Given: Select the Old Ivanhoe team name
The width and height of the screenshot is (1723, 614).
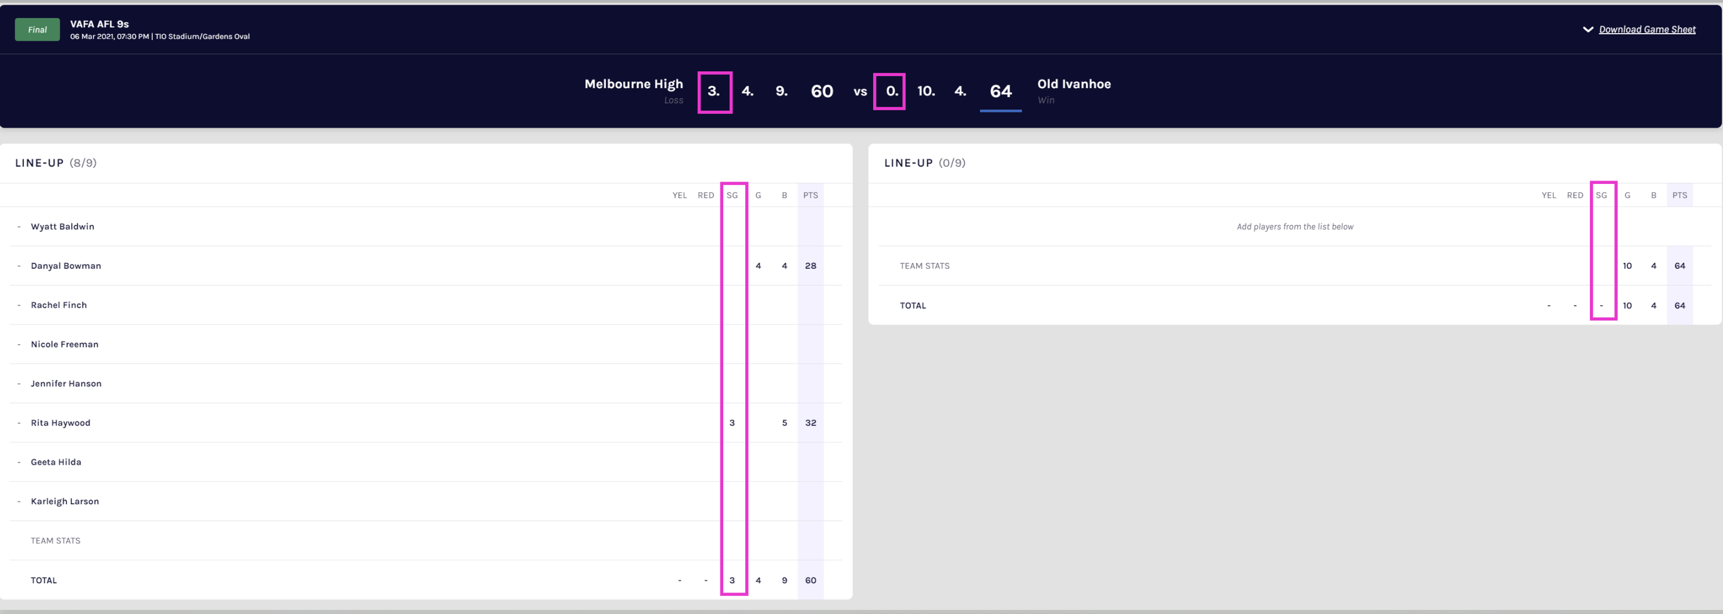Looking at the screenshot, I should pyautogui.click(x=1074, y=84).
